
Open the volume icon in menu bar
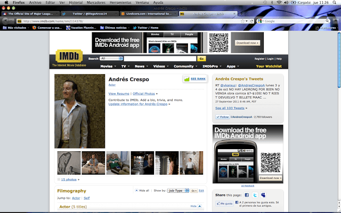coord(286,2)
